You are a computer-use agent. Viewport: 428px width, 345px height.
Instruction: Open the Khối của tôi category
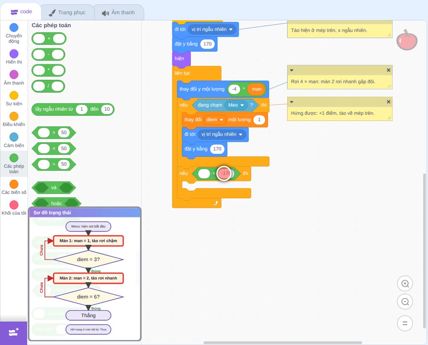coord(14,208)
